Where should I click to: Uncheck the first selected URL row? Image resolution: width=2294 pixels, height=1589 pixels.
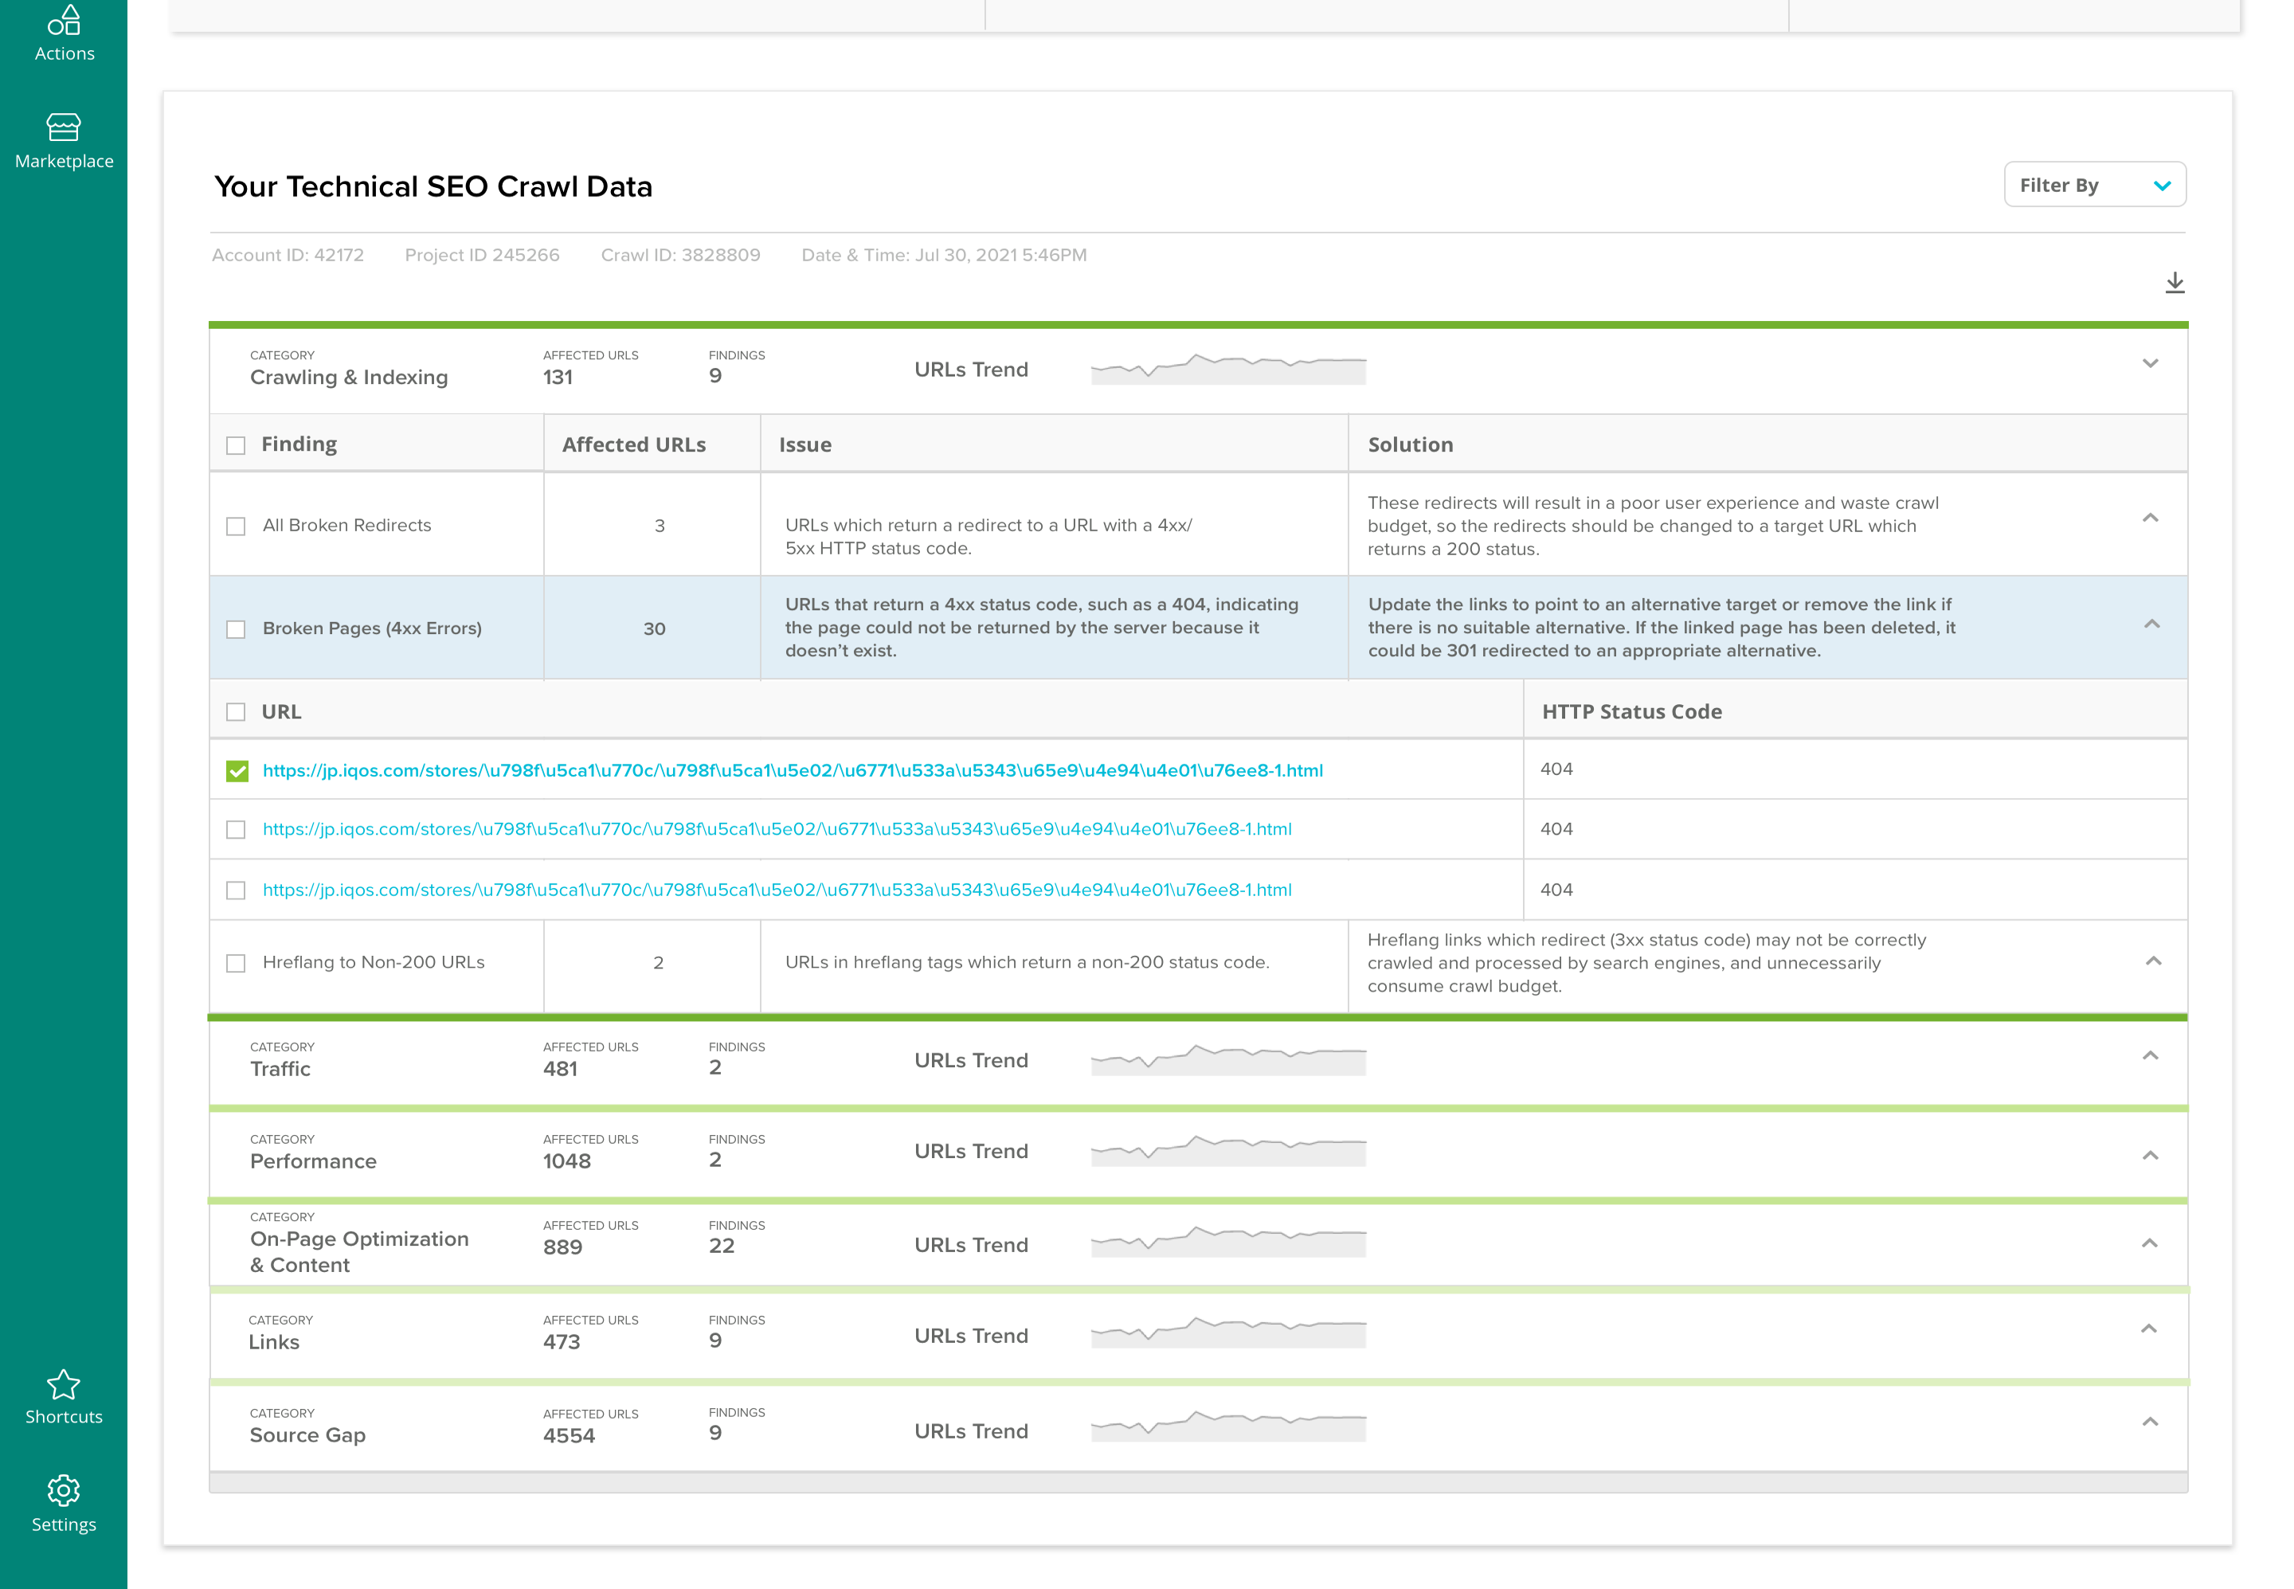(x=236, y=769)
